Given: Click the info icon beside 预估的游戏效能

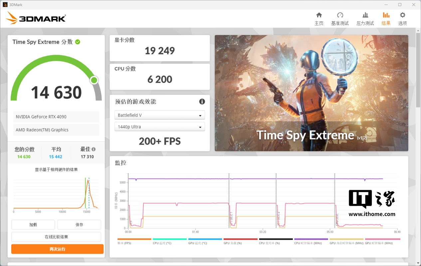Looking at the screenshot, I should (202, 101).
